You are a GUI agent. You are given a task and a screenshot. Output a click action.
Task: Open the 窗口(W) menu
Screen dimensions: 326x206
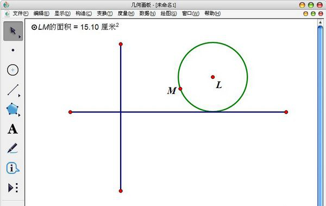191,14
